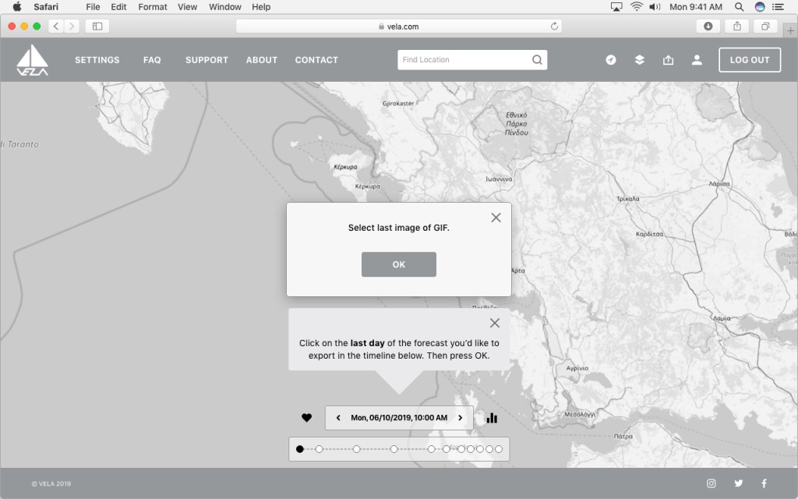Image resolution: width=798 pixels, height=499 pixels.
Task: Advance to next forecast time arrow
Action: pyautogui.click(x=460, y=418)
